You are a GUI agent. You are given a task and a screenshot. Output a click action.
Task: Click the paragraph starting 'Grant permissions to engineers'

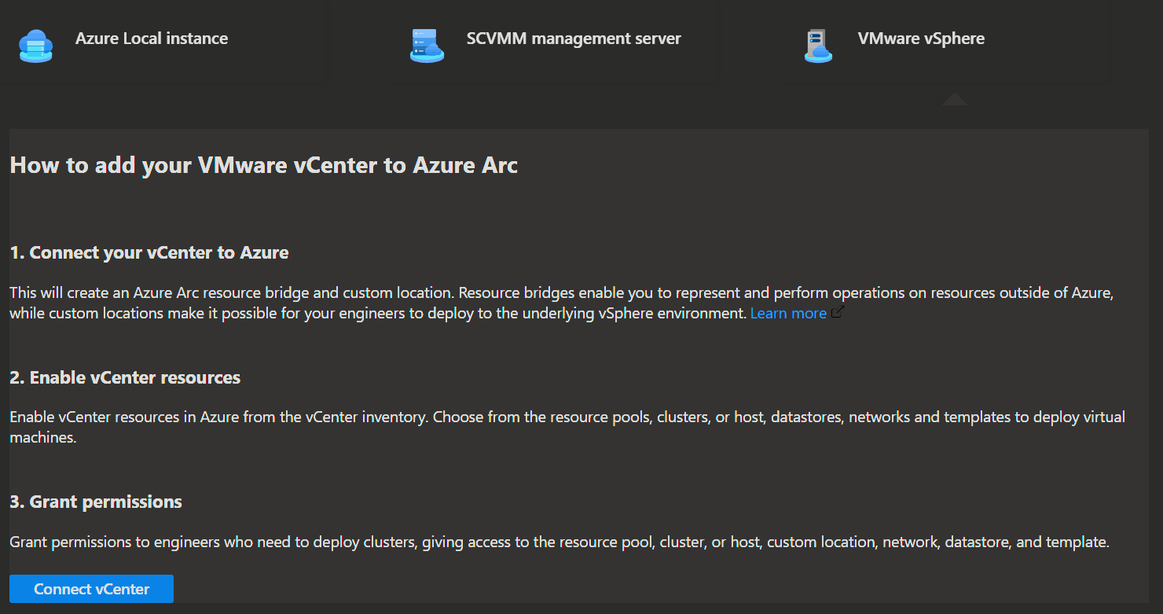coord(559,542)
